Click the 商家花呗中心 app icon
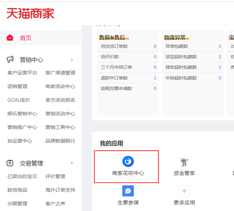This screenshot has height=211, width=234. tap(128, 162)
